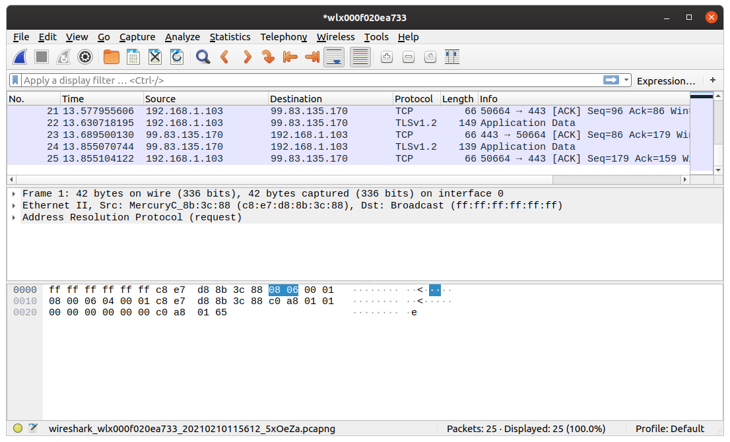
Task: Open the Statistics menu
Action: 230,37
